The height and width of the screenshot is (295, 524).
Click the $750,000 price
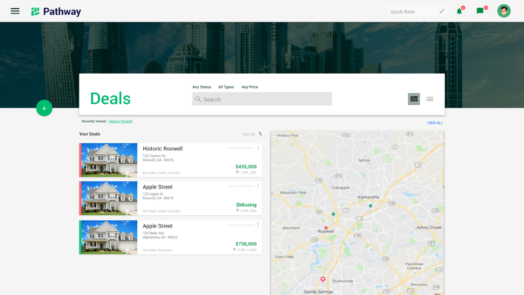[246, 243]
